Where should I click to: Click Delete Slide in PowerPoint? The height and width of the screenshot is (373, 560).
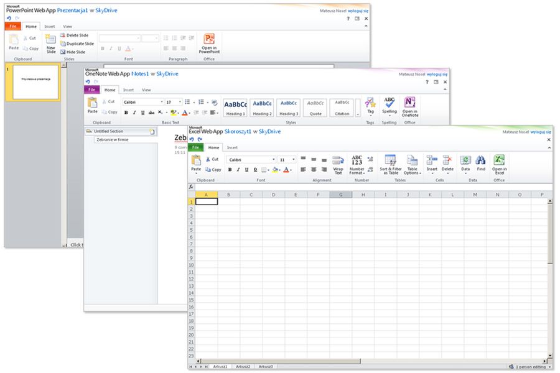(74, 35)
